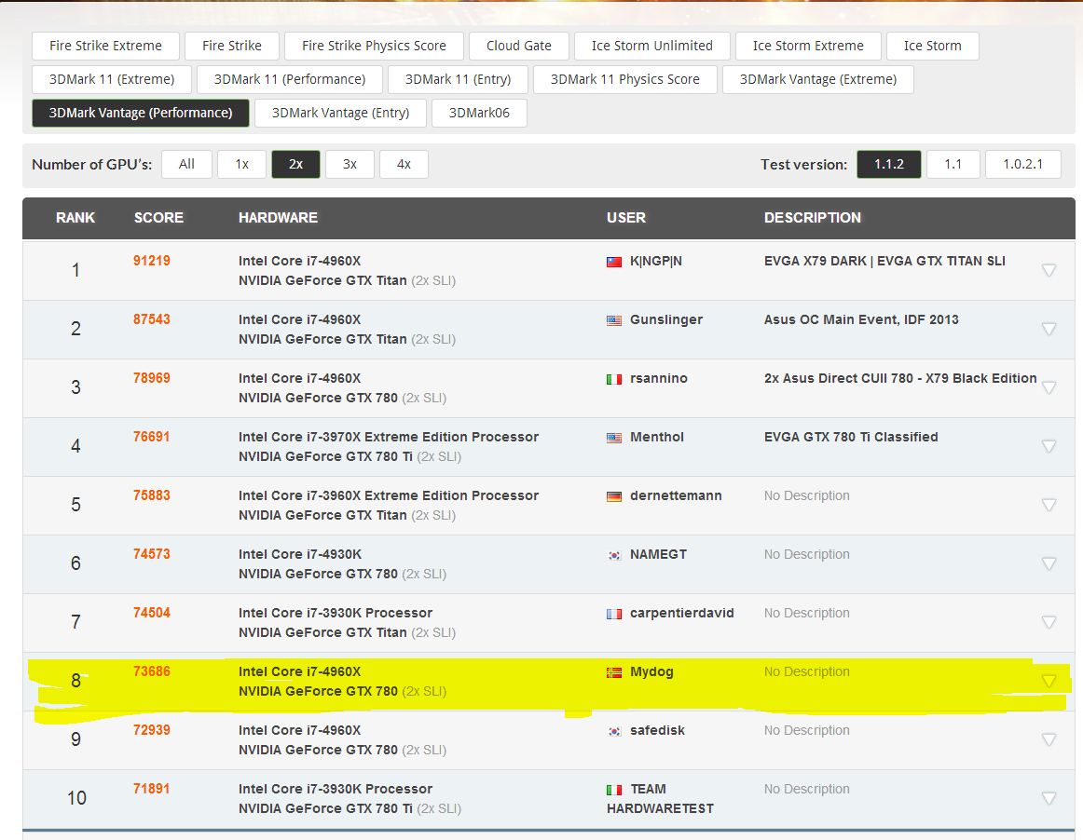
Task: Click Italy flag icon beside TEAM HARDWARETEST
Action: (613, 790)
